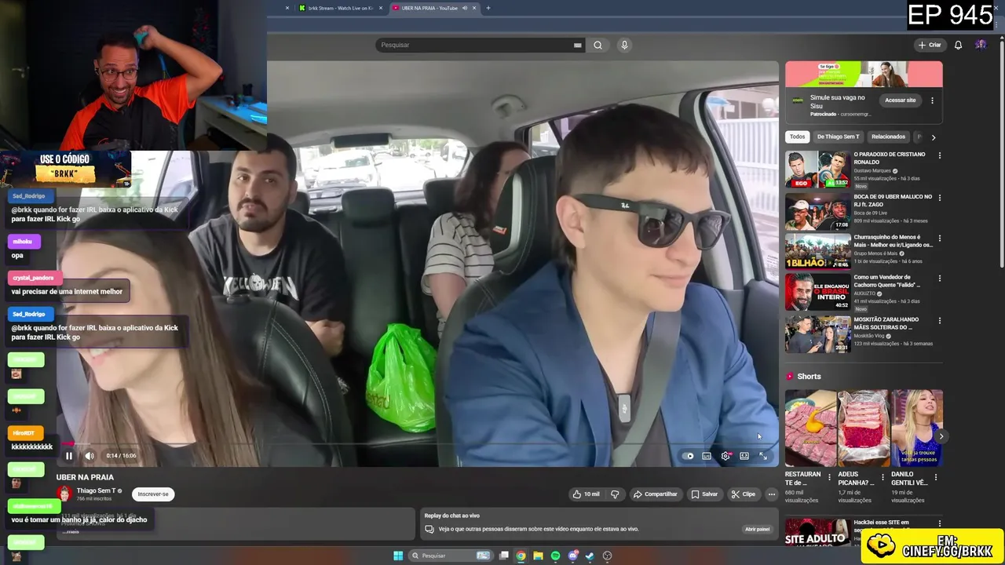Open the Boca de 09 Uber Maluco video title
Image resolution: width=1005 pixels, height=565 pixels.
click(x=893, y=200)
